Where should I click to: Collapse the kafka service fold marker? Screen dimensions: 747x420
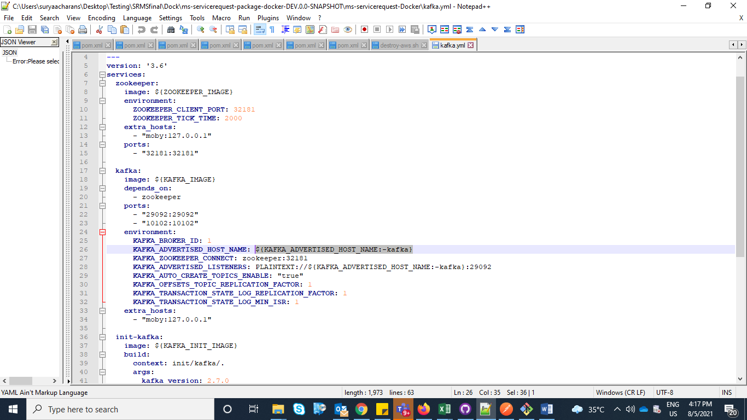pyautogui.click(x=102, y=171)
